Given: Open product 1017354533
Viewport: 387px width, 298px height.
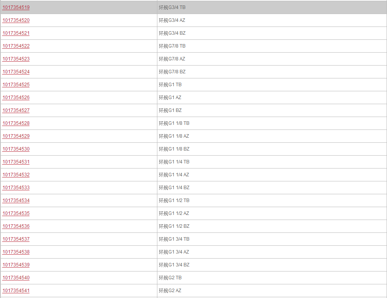Looking at the screenshot, I should click(16, 188).
